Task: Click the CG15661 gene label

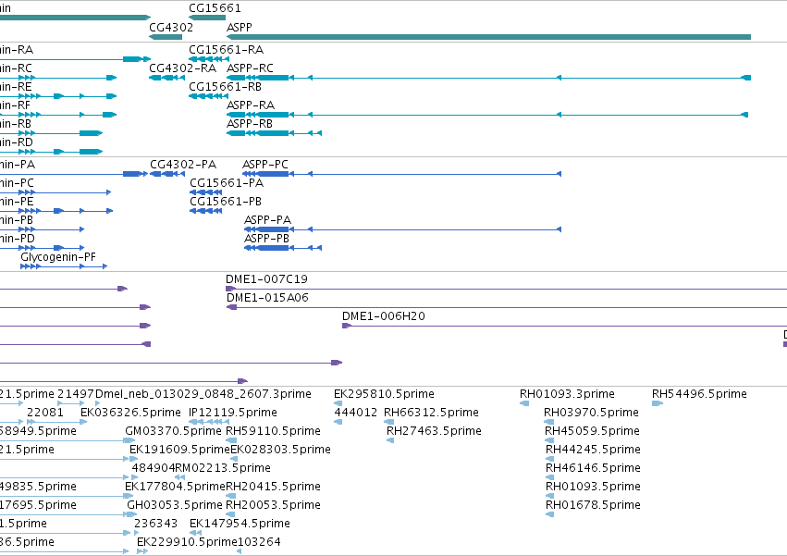Action: pos(215,8)
